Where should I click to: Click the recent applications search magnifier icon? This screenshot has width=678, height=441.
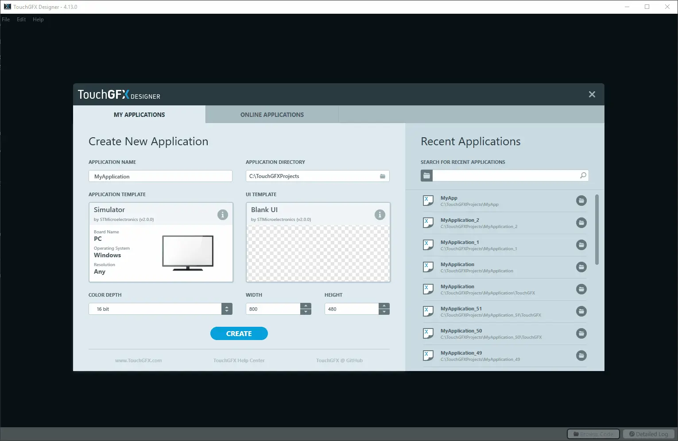tap(583, 176)
